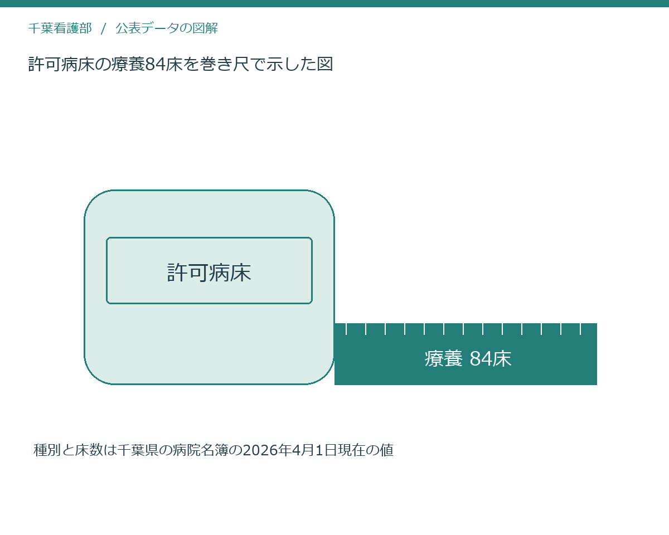Select the title 許可病床の療養84床を巻き尺で示した図
669x535 pixels.
pos(181,64)
